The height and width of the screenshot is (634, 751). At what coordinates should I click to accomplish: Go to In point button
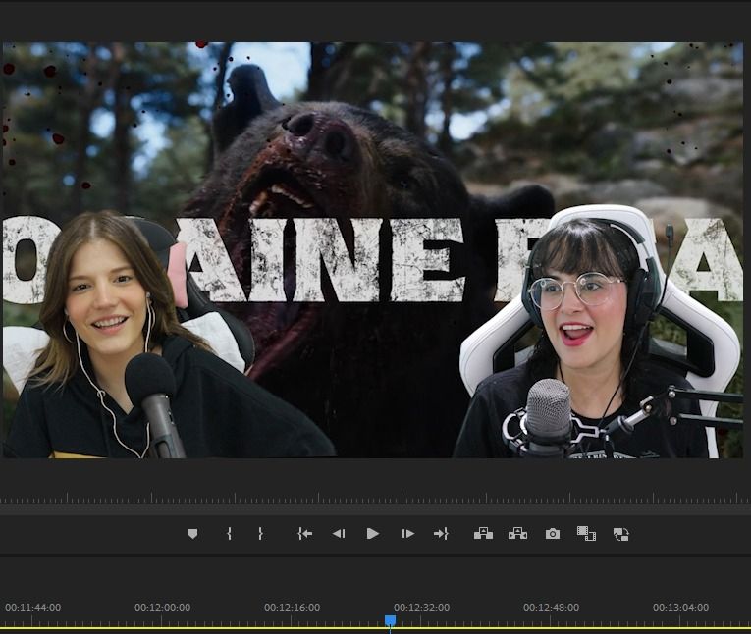click(304, 534)
